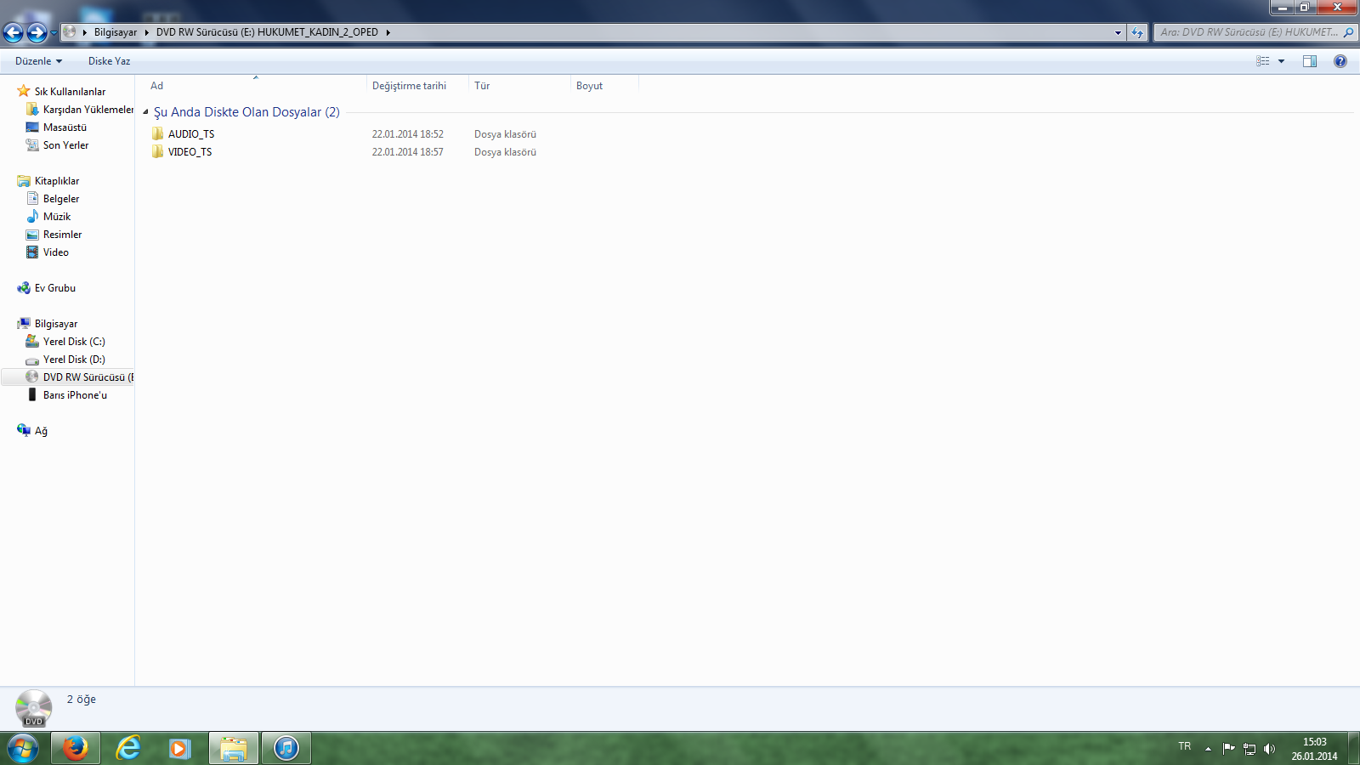Open the volume speaker icon in tray
Viewport: 1360px width, 765px height.
[x=1269, y=749]
